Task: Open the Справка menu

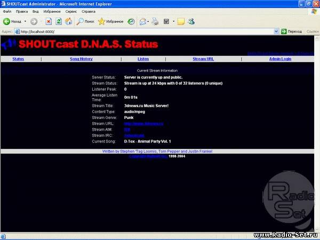Action: coord(89,11)
